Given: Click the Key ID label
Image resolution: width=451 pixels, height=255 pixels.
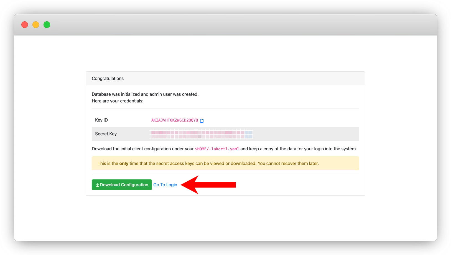Looking at the screenshot, I should point(101,120).
